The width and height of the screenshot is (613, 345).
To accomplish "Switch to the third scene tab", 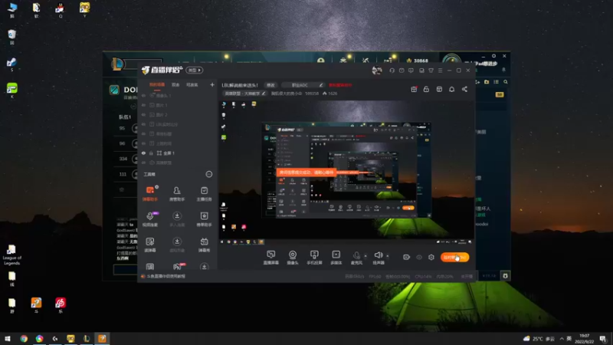I will coord(192,85).
